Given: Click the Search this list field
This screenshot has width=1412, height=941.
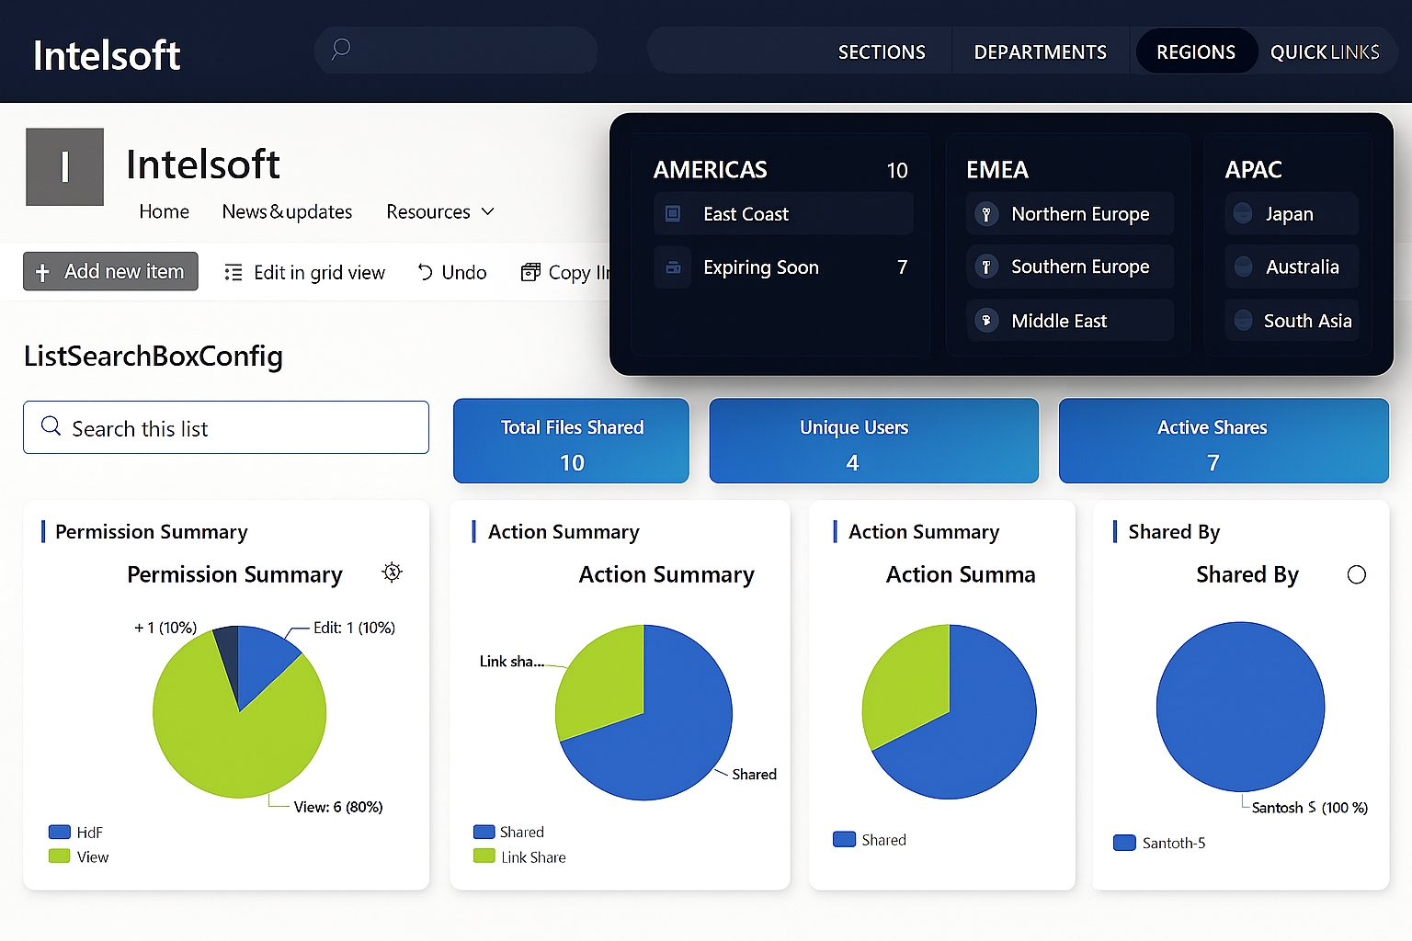Looking at the screenshot, I should [226, 428].
